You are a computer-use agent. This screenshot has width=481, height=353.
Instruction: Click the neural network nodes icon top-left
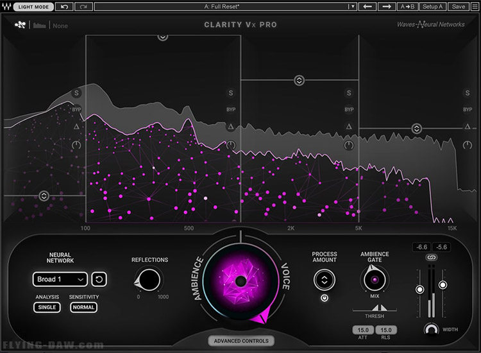click(x=21, y=25)
